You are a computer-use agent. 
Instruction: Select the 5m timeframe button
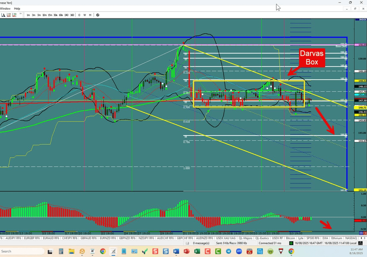[x=39, y=15]
